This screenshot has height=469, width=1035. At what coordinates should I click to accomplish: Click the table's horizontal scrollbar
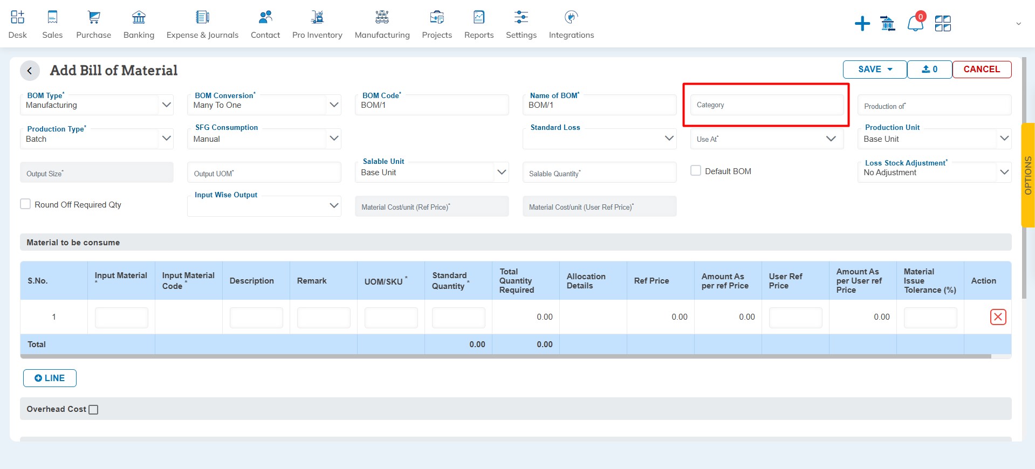tap(506, 356)
